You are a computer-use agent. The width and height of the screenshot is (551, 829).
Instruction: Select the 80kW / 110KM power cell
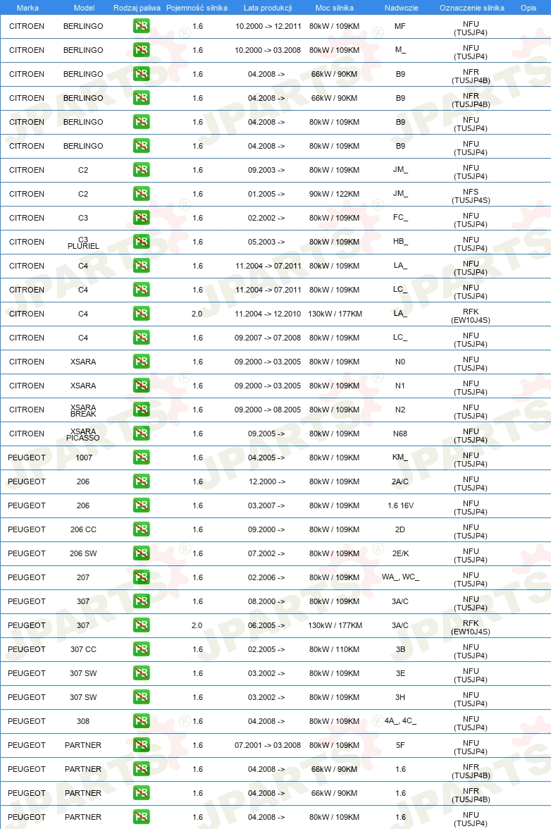click(x=335, y=649)
